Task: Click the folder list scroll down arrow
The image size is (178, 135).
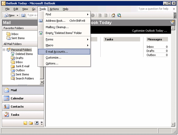Action: [x=42, y=82]
